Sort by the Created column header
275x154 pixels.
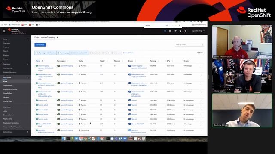(186, 61)
